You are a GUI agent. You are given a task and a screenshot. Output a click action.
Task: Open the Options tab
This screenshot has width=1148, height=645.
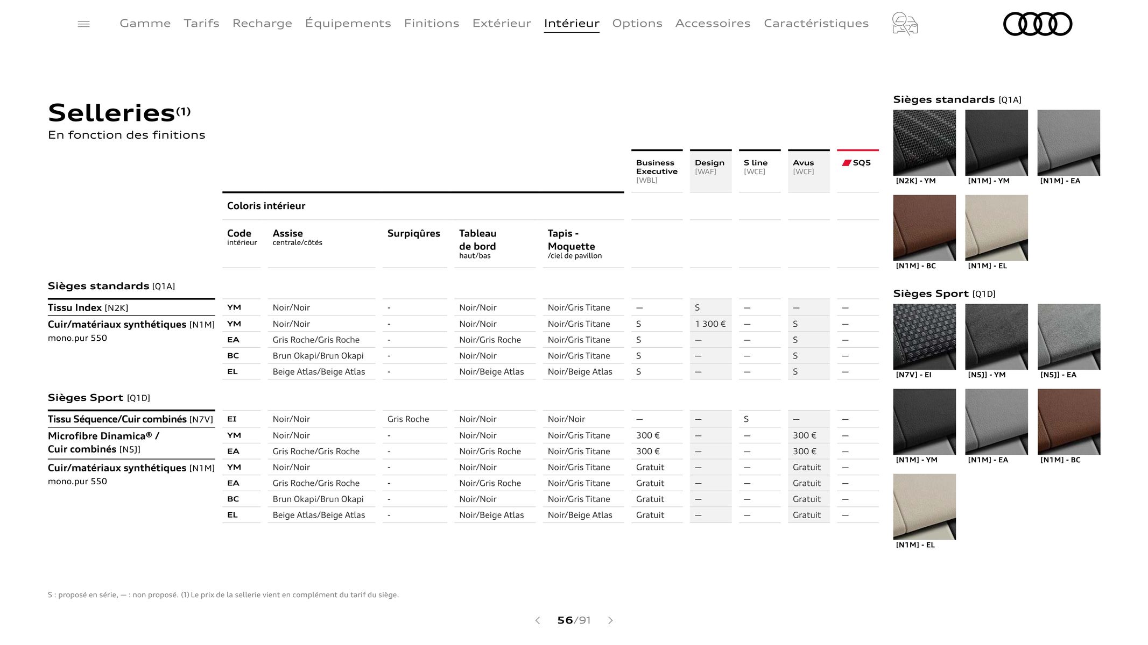point(637,23)
